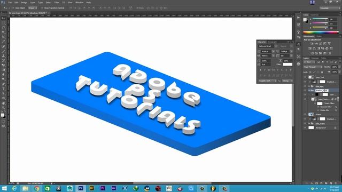Click Underline style in Character panel
The image size is (342, 192).
click(x=286, y=70)
